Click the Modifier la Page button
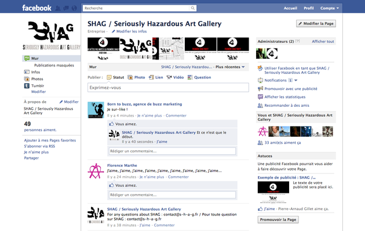Screen dimensions: 365x231 click(x=316, y=24)
